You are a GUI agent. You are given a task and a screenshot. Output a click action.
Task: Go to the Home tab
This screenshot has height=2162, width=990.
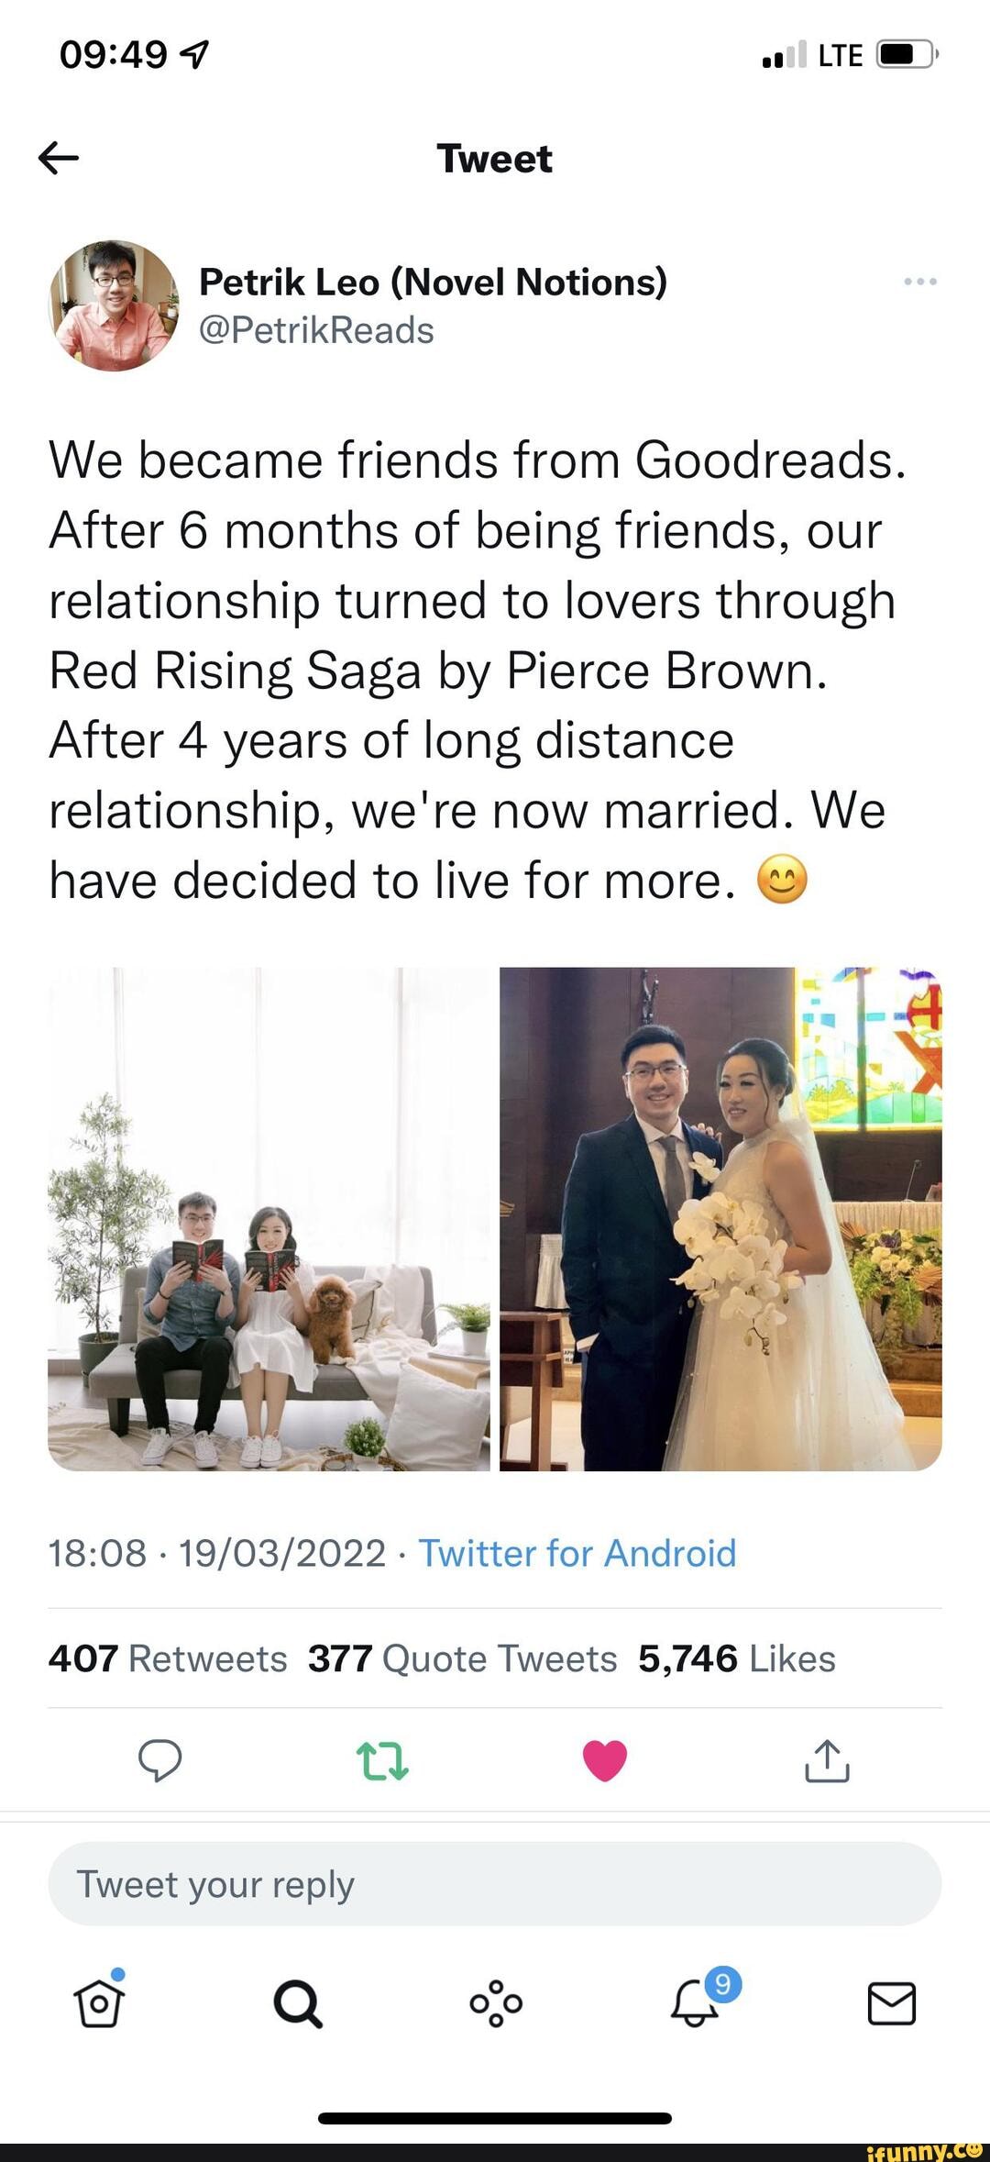pos(99,2003)
